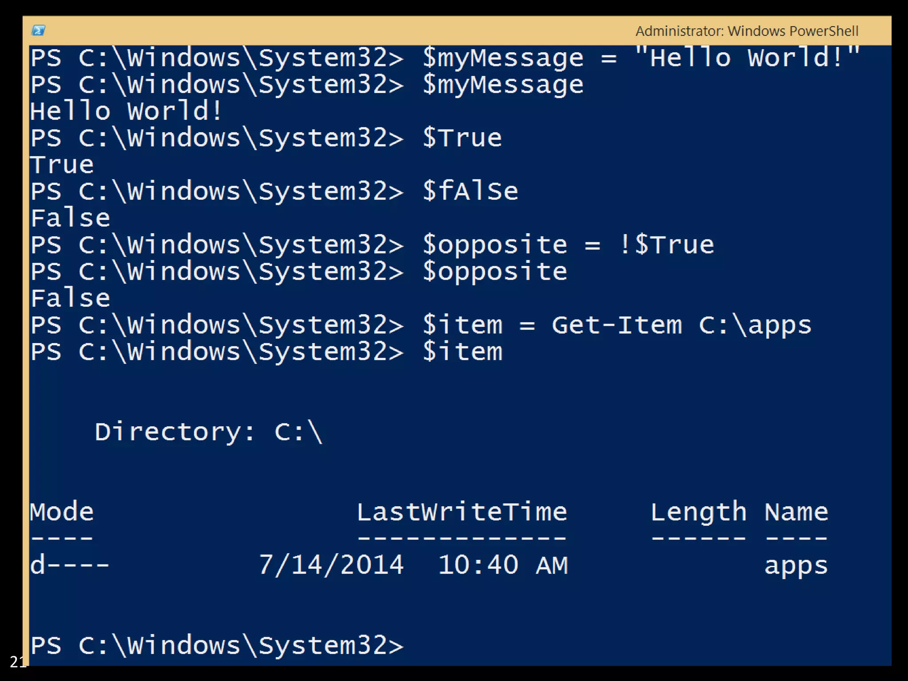Image resolution: width=908 pixels, height=681 pixels.
Task: Click the Mode column header
Action: pyautogui.click(x=62, y=512)
